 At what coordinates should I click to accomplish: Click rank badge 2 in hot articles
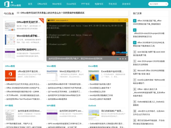pos(135,30)
